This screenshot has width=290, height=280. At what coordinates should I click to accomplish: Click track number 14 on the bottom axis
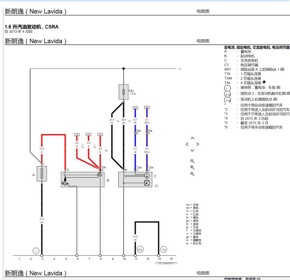pyautogui.click(x=171, y=259)
